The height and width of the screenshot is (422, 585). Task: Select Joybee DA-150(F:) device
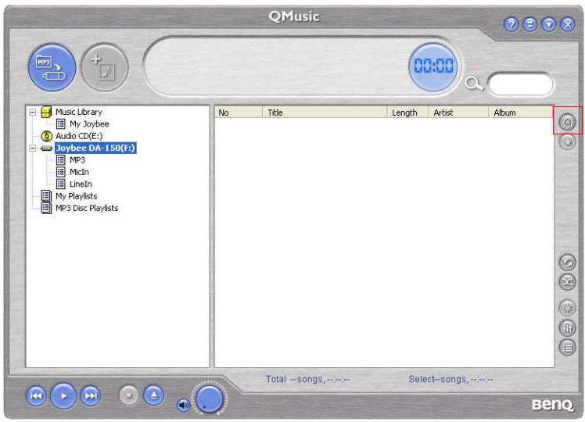pyautogui.click(x=95, y=148)
